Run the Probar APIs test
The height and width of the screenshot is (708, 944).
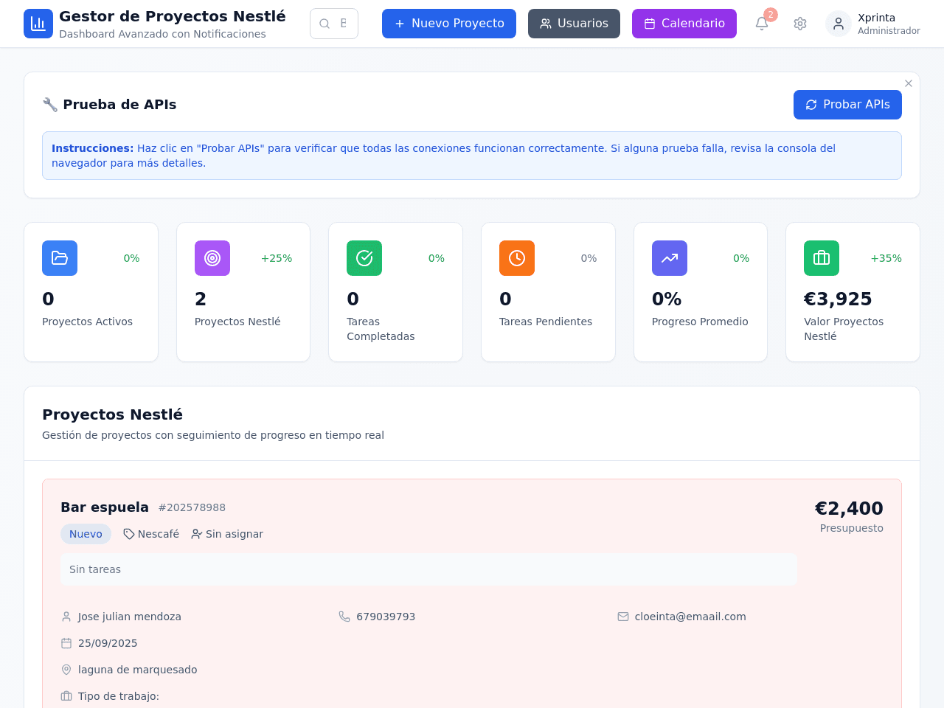point(847,105)
